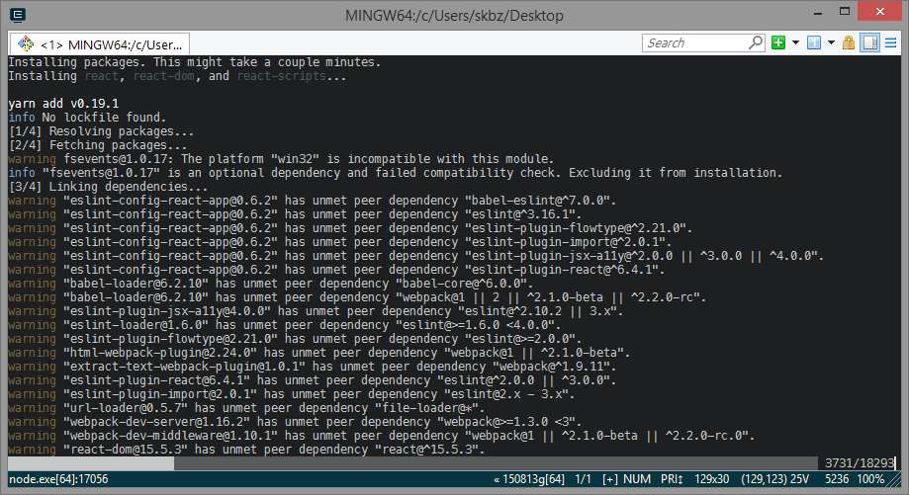Close the ConEmu window

point(880,12)
